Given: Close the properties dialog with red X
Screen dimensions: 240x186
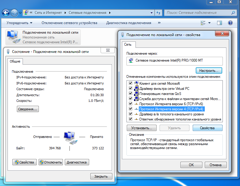Looking at the screenshot, I should pyautogui.click(x=222, y=33).
